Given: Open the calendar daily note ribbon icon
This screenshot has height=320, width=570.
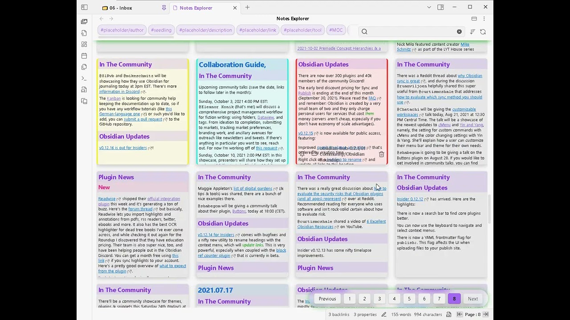Looking at the screenshot, I should pos(84,56).
